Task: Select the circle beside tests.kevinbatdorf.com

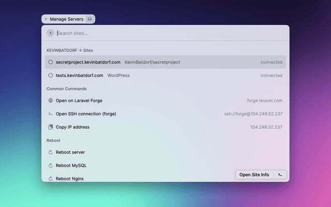Action: point(50,76)
